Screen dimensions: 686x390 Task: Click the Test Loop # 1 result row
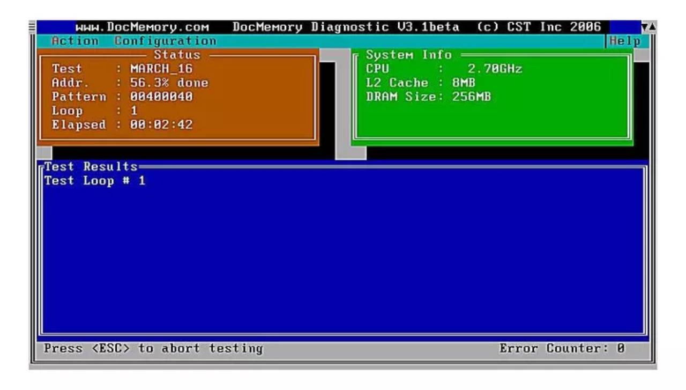95,180
